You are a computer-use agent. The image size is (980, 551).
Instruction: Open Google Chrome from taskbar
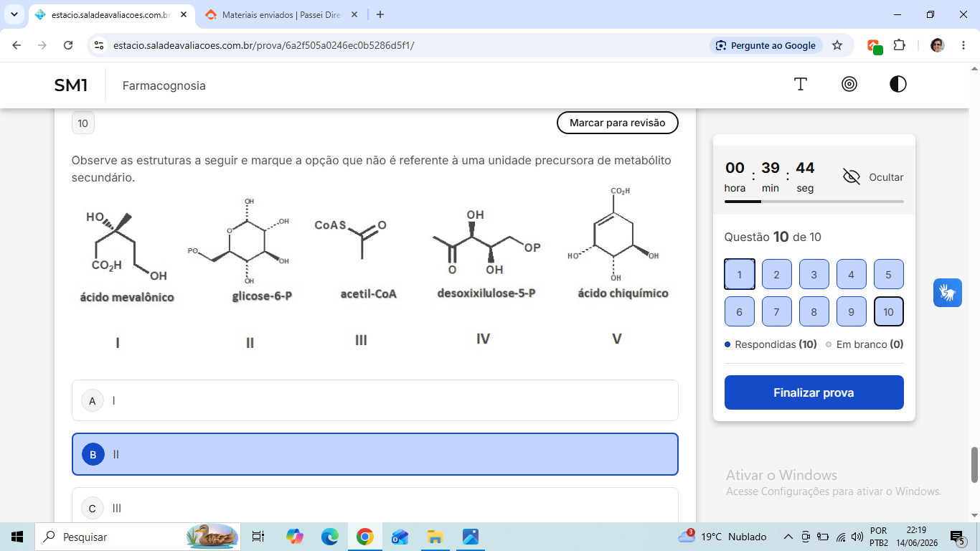364,537
